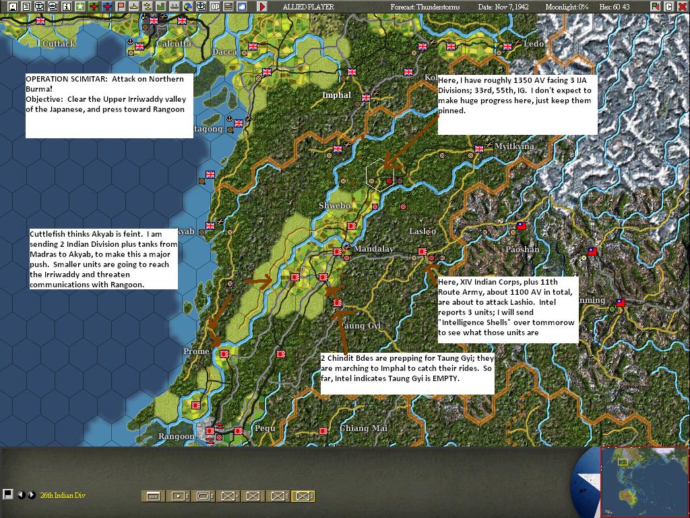Select the Japanese unit beside Chiang Mai
The width and height of the screenshot is (690, 518).
323,431
